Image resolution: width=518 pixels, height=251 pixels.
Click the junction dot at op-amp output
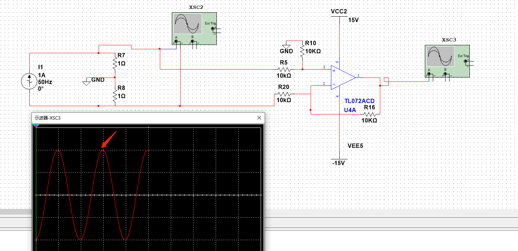click(380, 86)
